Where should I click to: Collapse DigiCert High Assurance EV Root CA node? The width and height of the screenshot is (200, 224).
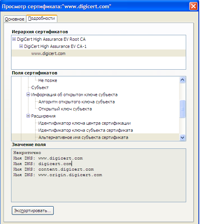tap(14, 39)
